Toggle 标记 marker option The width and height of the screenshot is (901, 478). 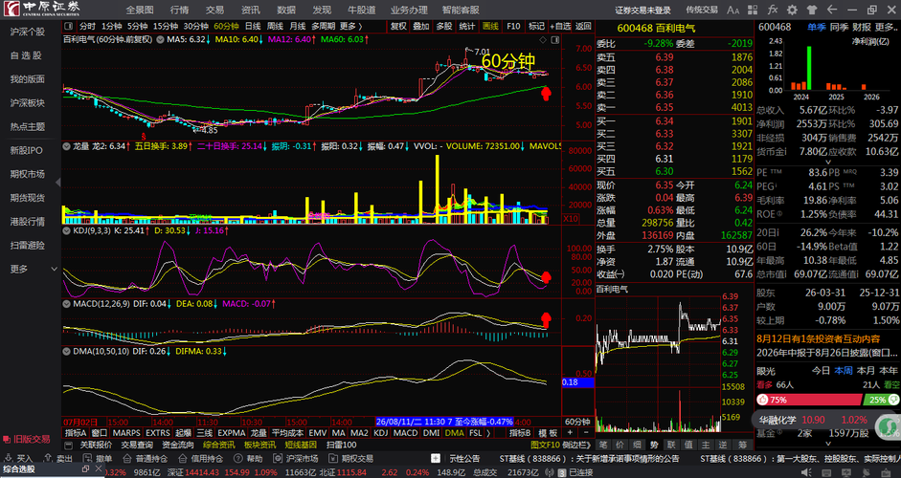click(x=537, y=27)
